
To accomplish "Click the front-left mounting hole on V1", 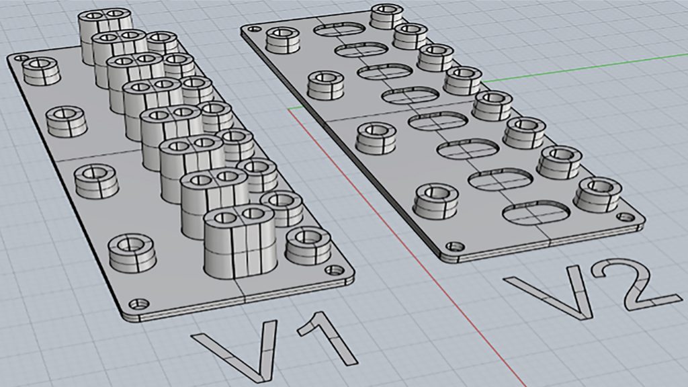I will (x=139, y=303).
